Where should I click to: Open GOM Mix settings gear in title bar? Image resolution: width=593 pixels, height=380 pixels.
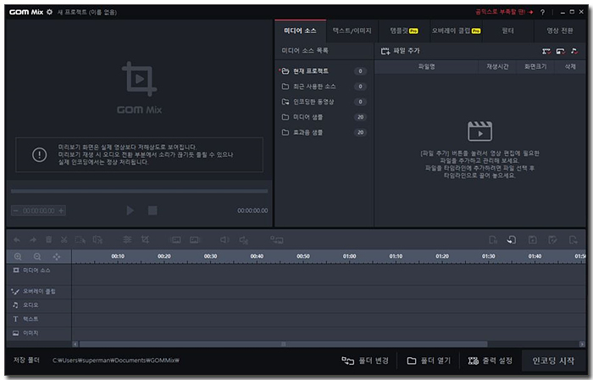click(49, 12)
